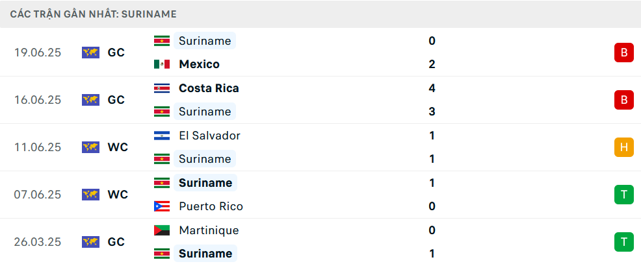Viewport: 641px width, 264px height.
Task: Select the 07.06.25 WC match row date
Action: [x=37, y=195]
